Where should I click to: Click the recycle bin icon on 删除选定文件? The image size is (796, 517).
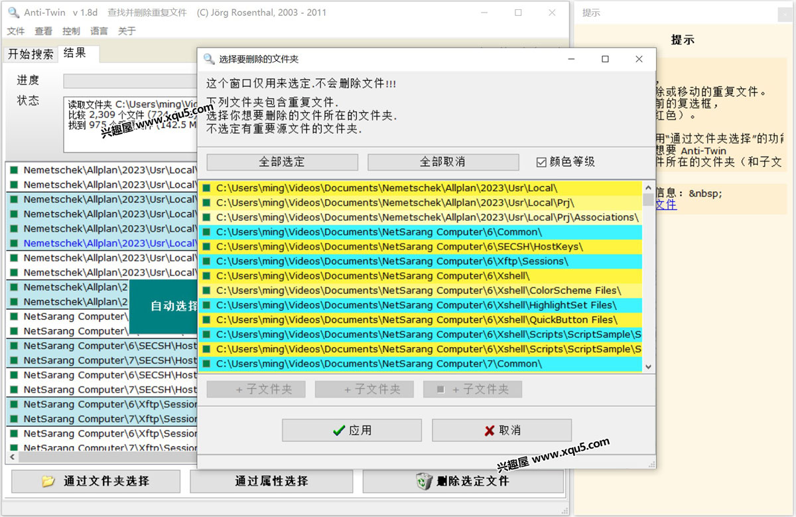pyautogui.click(x=424, y=481)
